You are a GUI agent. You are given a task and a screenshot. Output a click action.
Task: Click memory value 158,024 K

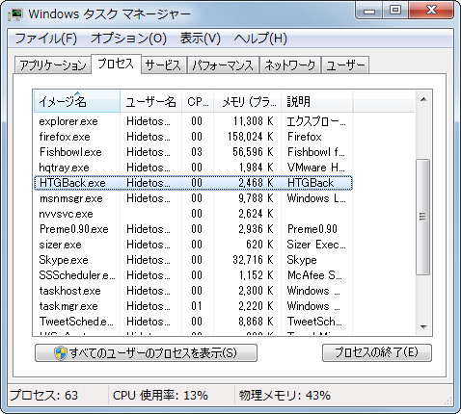[x=251, y=137]
